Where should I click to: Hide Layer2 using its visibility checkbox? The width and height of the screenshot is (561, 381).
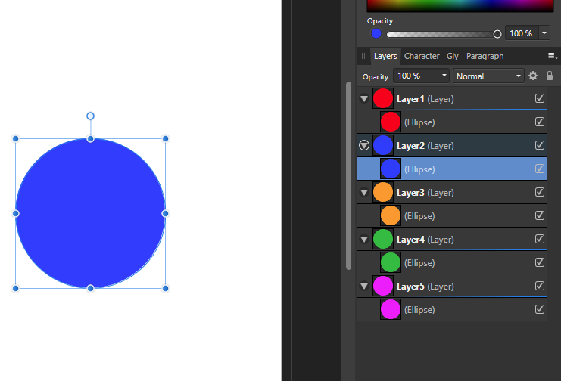coord(540,145)
